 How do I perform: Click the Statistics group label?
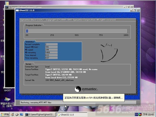pos(30,42)
